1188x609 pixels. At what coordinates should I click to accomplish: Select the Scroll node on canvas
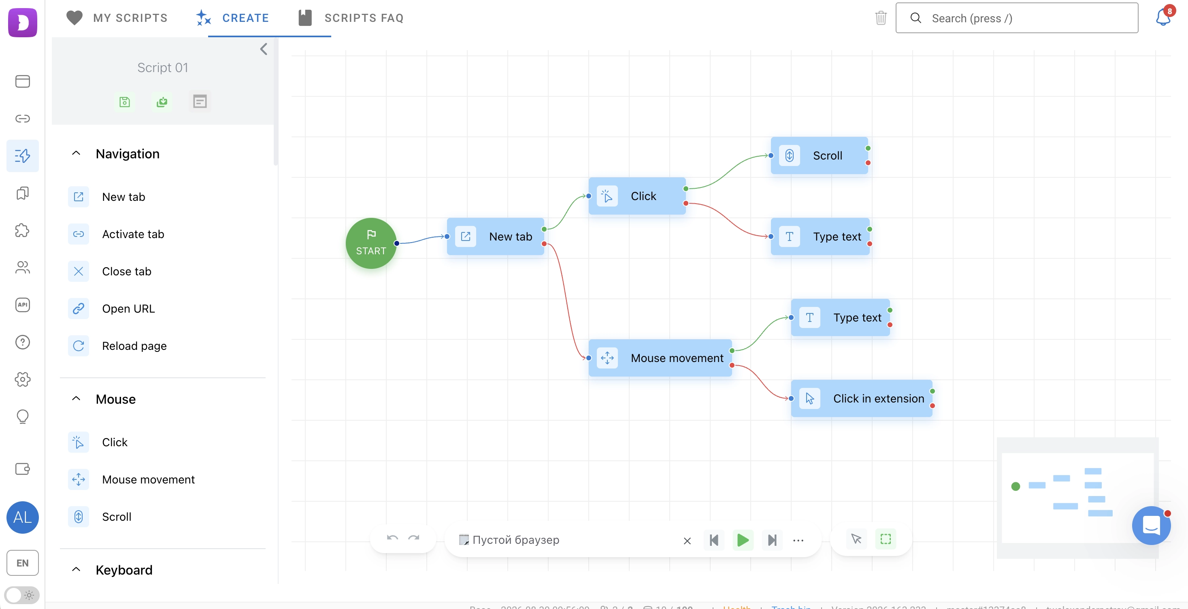819,155
